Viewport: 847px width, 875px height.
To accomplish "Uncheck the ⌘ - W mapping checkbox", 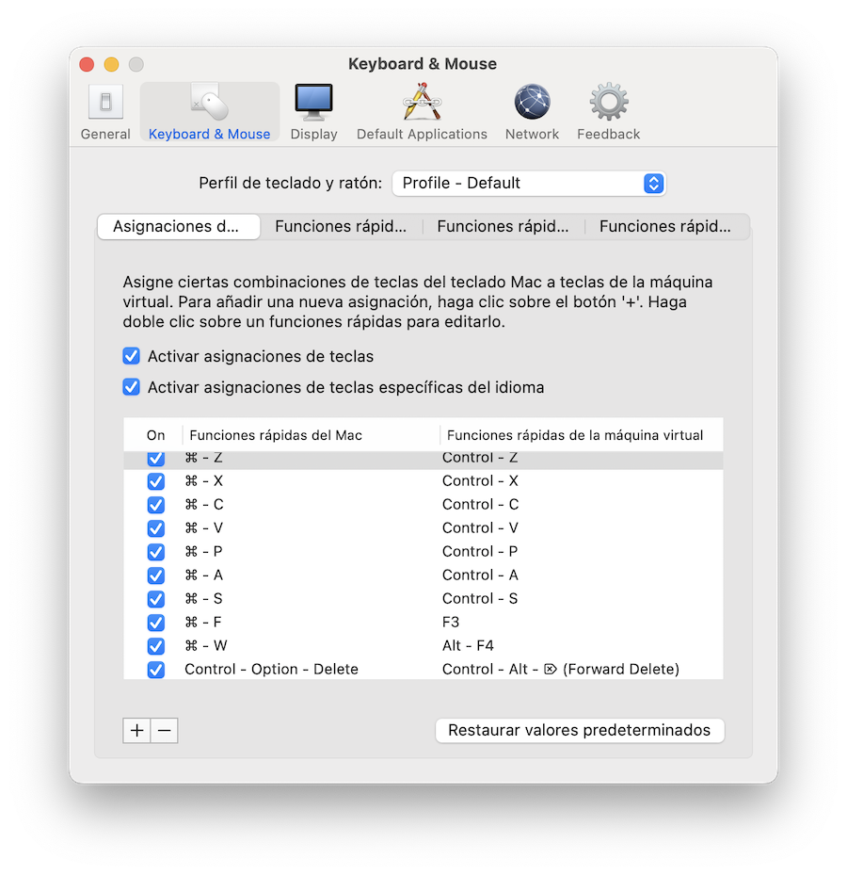I will tap(156, 646).
